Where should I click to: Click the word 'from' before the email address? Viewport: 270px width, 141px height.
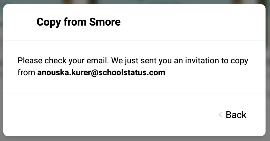click(26, 73)
